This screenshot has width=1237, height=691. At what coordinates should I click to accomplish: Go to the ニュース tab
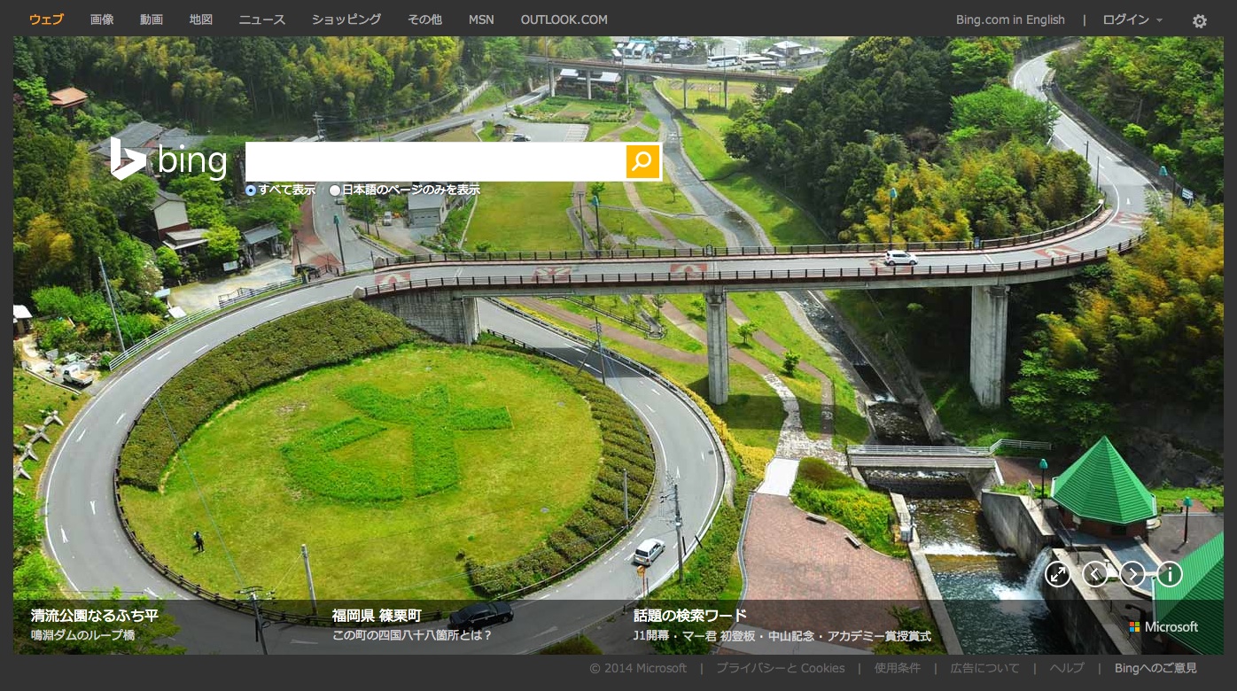pos(261,19)
